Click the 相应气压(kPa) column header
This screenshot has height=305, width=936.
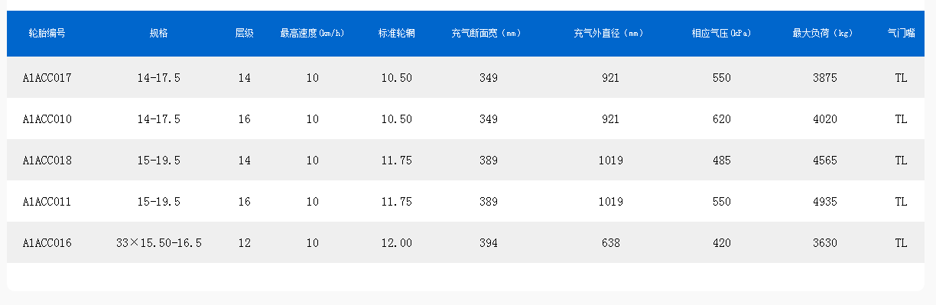pos(720,34)
